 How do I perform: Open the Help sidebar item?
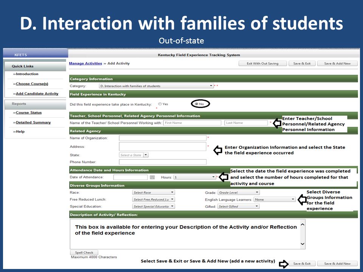pos(20,131)
